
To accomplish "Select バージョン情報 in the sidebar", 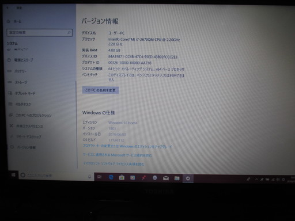I will point(27,147).
